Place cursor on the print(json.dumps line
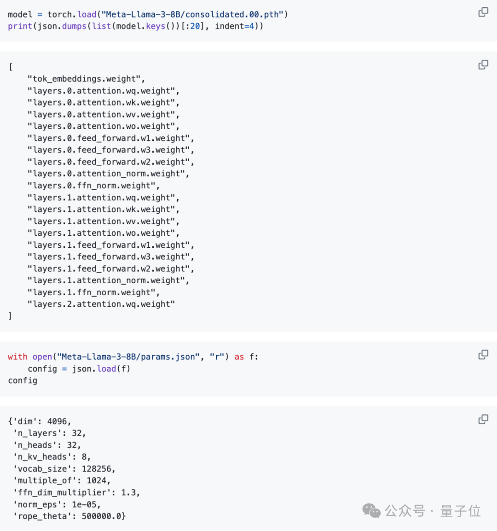This screenshot has height=531, width=497. point(135,26)
